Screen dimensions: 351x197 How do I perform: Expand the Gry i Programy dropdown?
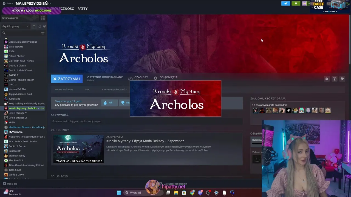[16, 26]
